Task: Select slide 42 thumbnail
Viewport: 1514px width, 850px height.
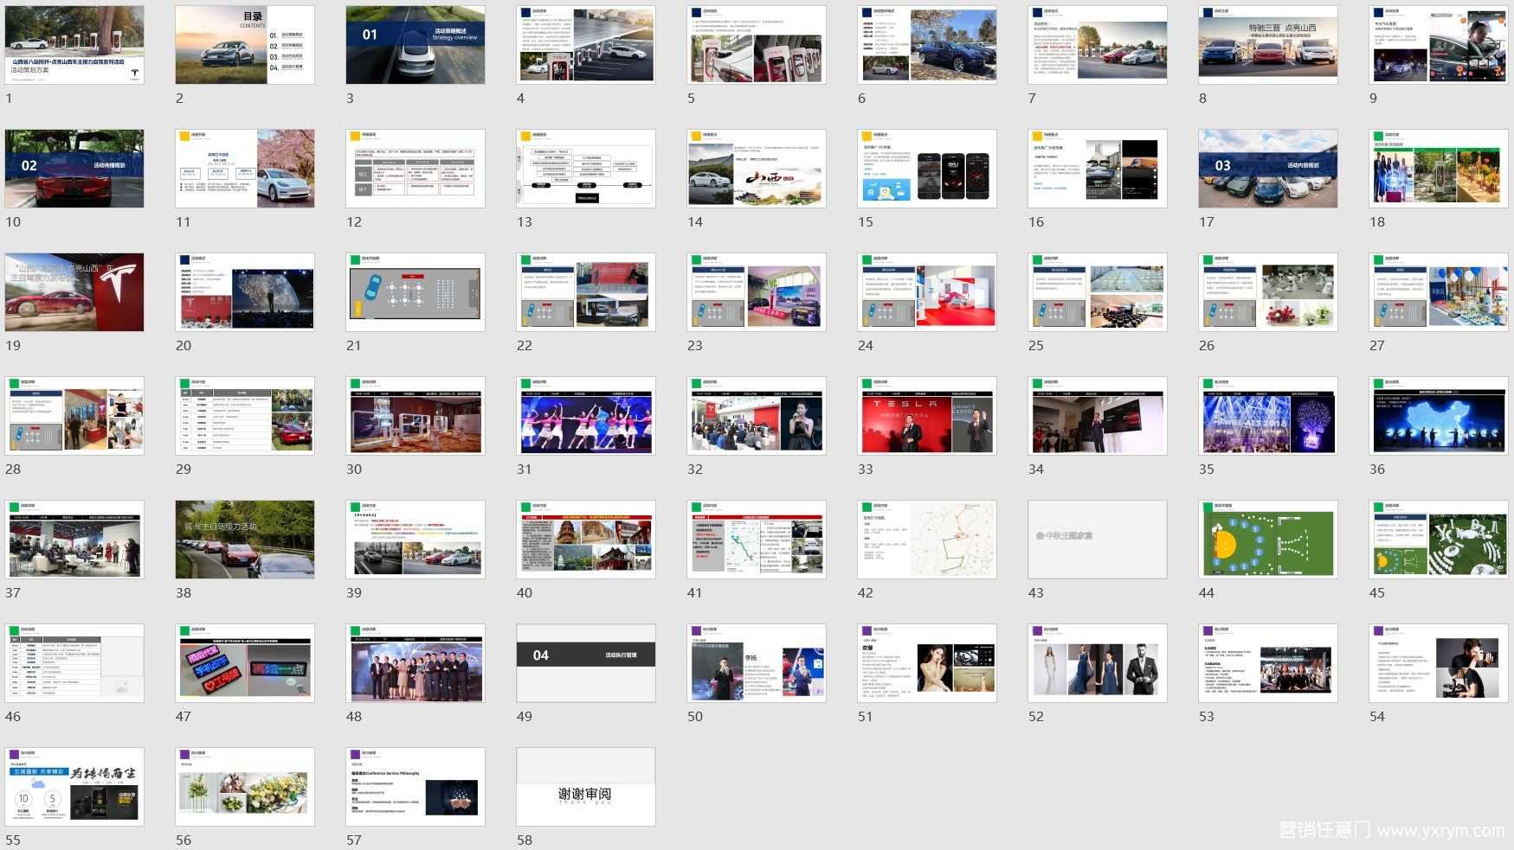Action: coord(927,540)
